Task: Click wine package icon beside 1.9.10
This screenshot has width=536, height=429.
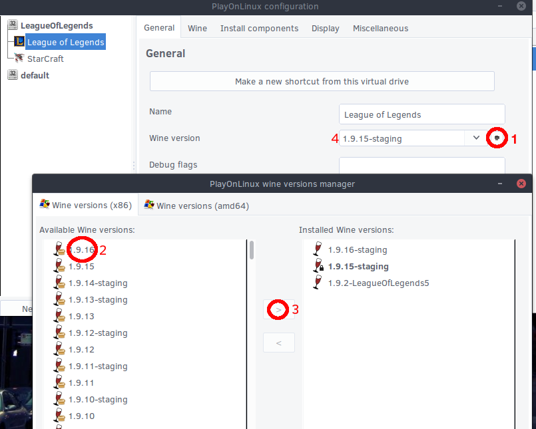Action: point(59,415)
